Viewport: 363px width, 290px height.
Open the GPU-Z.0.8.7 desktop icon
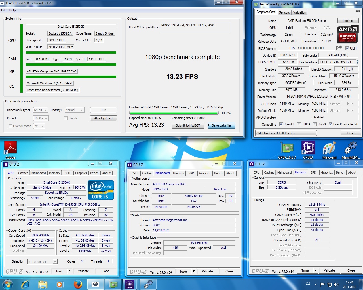pos(287,150)
